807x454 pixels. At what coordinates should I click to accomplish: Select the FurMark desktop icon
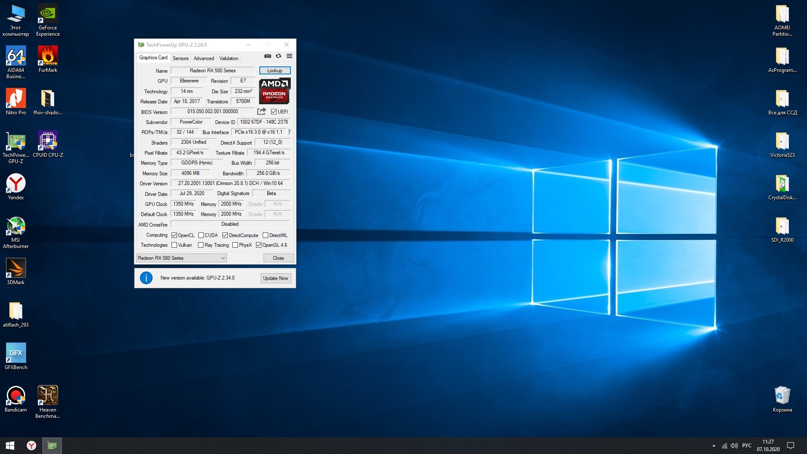[47, 59]
